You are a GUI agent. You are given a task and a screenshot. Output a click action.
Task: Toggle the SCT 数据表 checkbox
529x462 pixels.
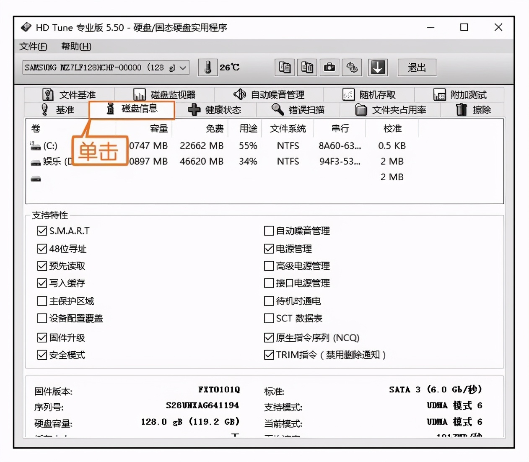click(269, 318)
